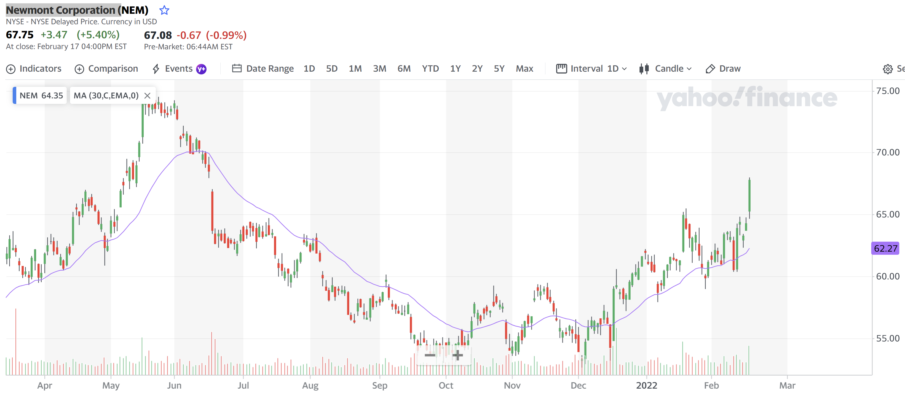Viewport: 905px width, 401px height.
Task: Click the Newmont Corporation (NEM) title
Action: point(77,10)
